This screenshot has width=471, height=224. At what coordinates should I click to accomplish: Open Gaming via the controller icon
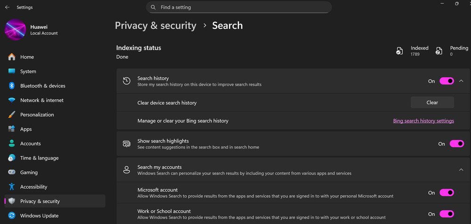pos(12,172)
